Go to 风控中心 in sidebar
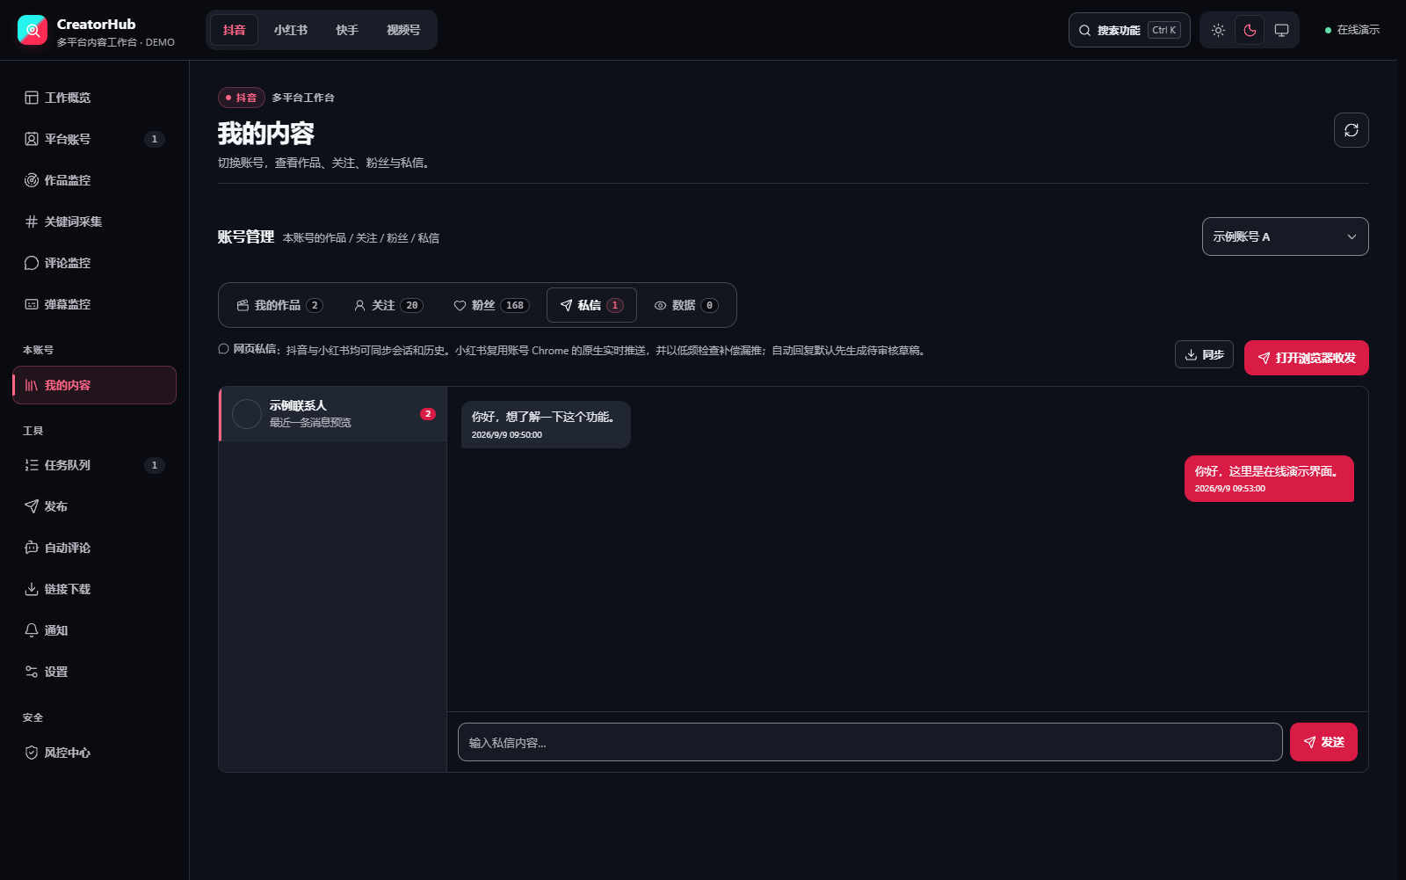The height and width of the screenshot is (880, 1406). pyautogui.click(x=94, y=753)
